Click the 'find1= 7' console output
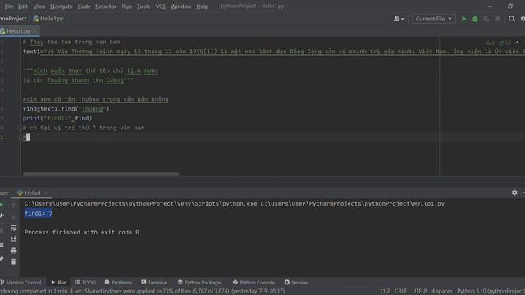This screenshot has width=525, height=295. tap(39, 213)
